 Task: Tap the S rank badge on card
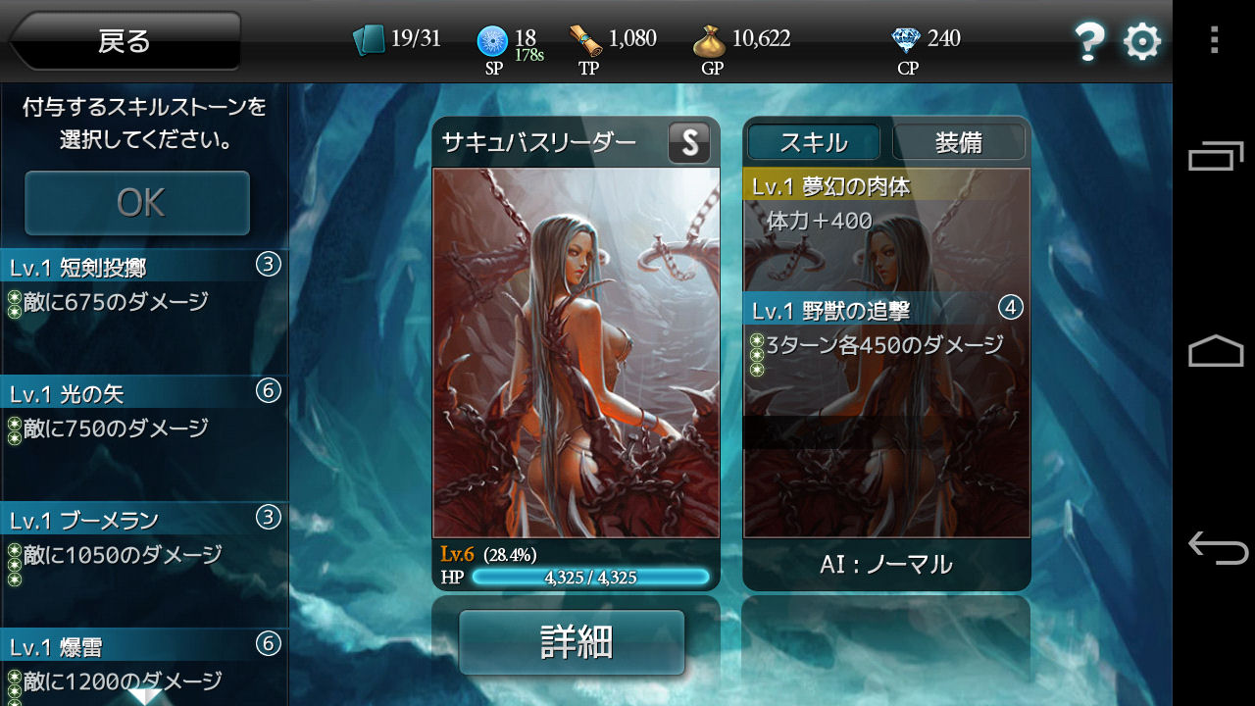click(689, 143)
